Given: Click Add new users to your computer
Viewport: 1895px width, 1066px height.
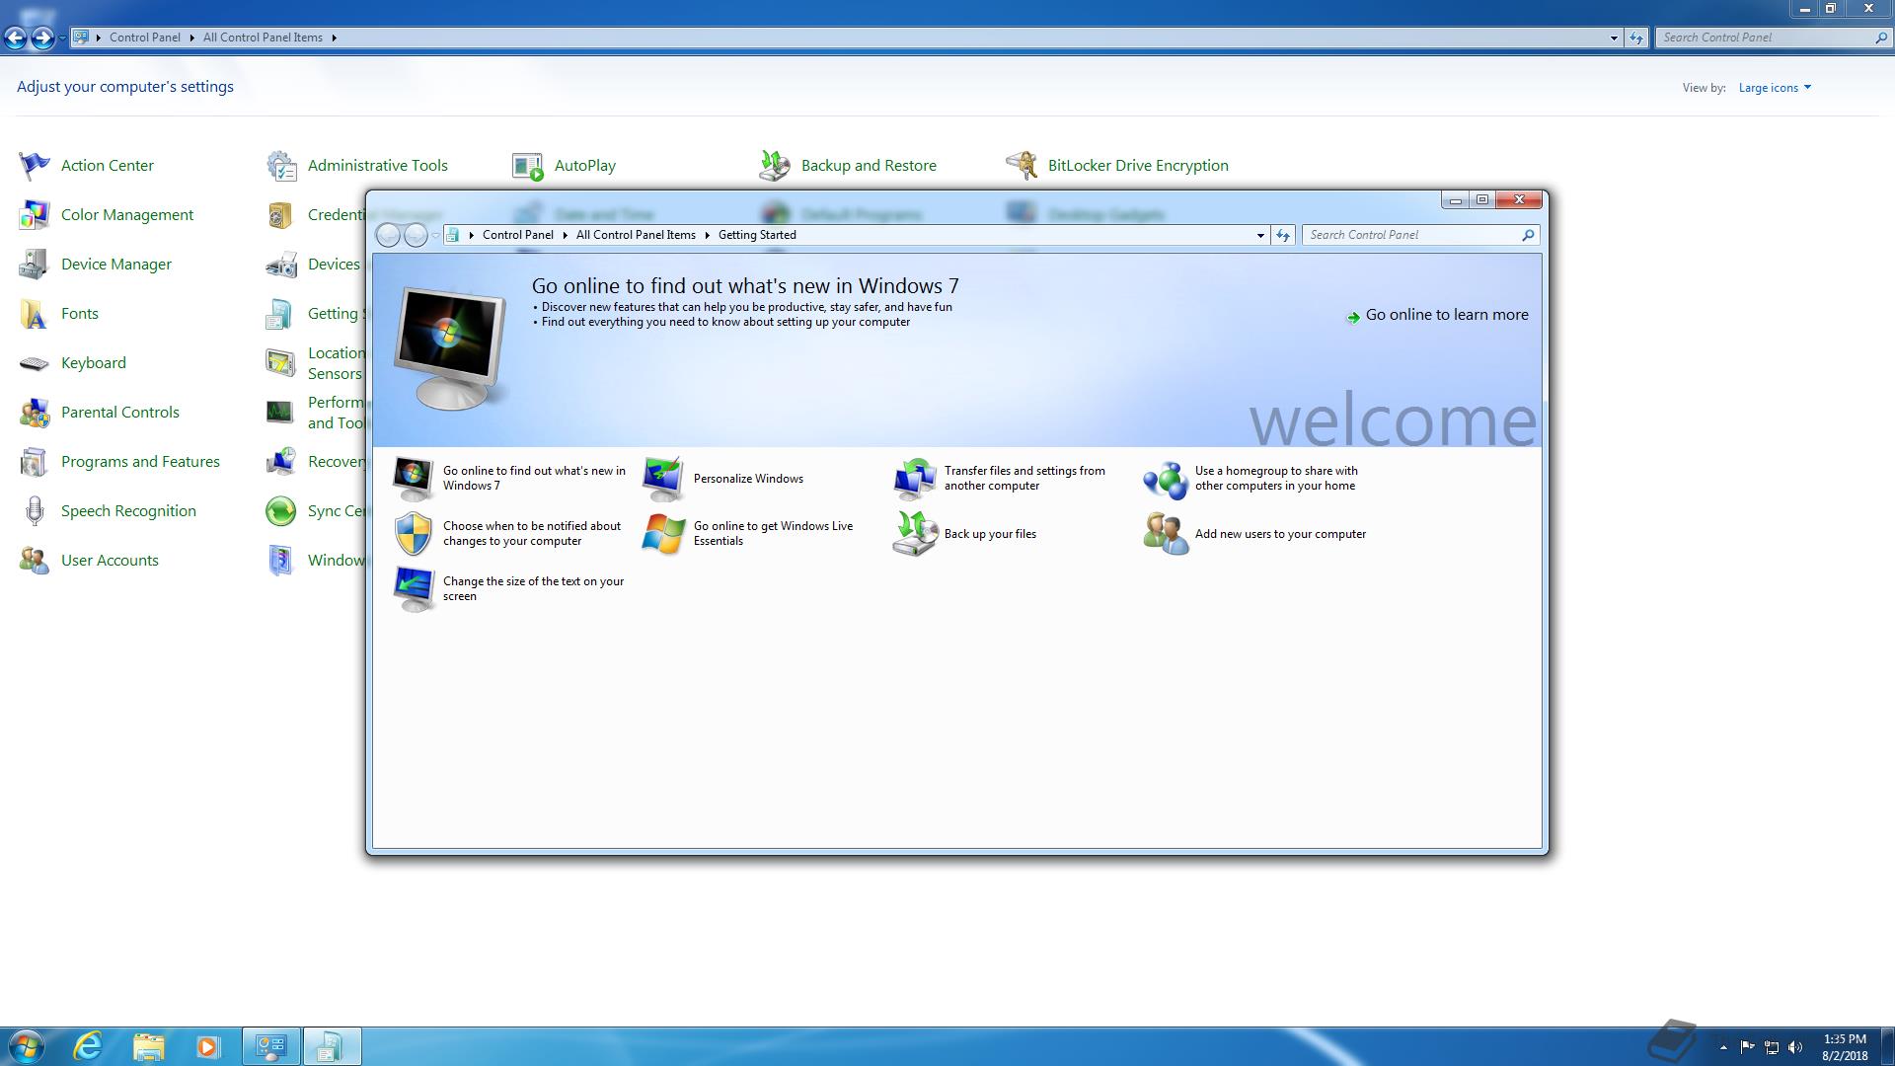Looking at the screenshot, I should click(x=1280, y=534).
